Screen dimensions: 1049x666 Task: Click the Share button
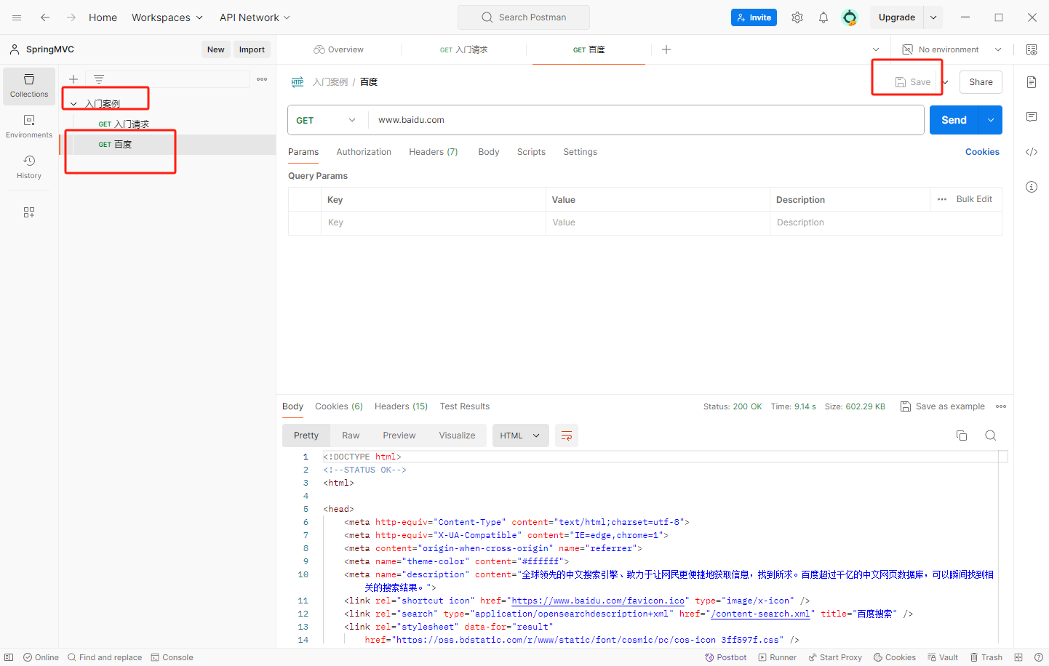click(981, 82)
